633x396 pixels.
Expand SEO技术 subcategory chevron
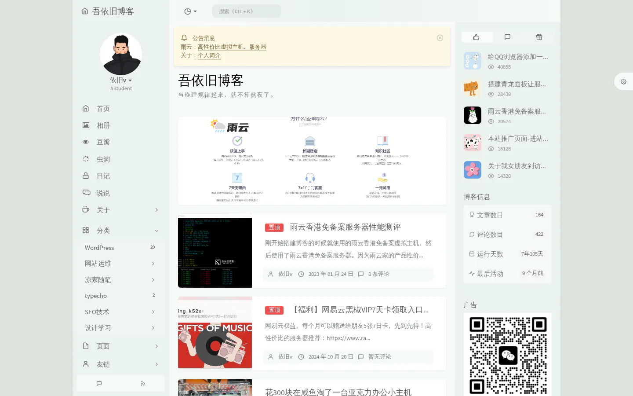point(153,312)
